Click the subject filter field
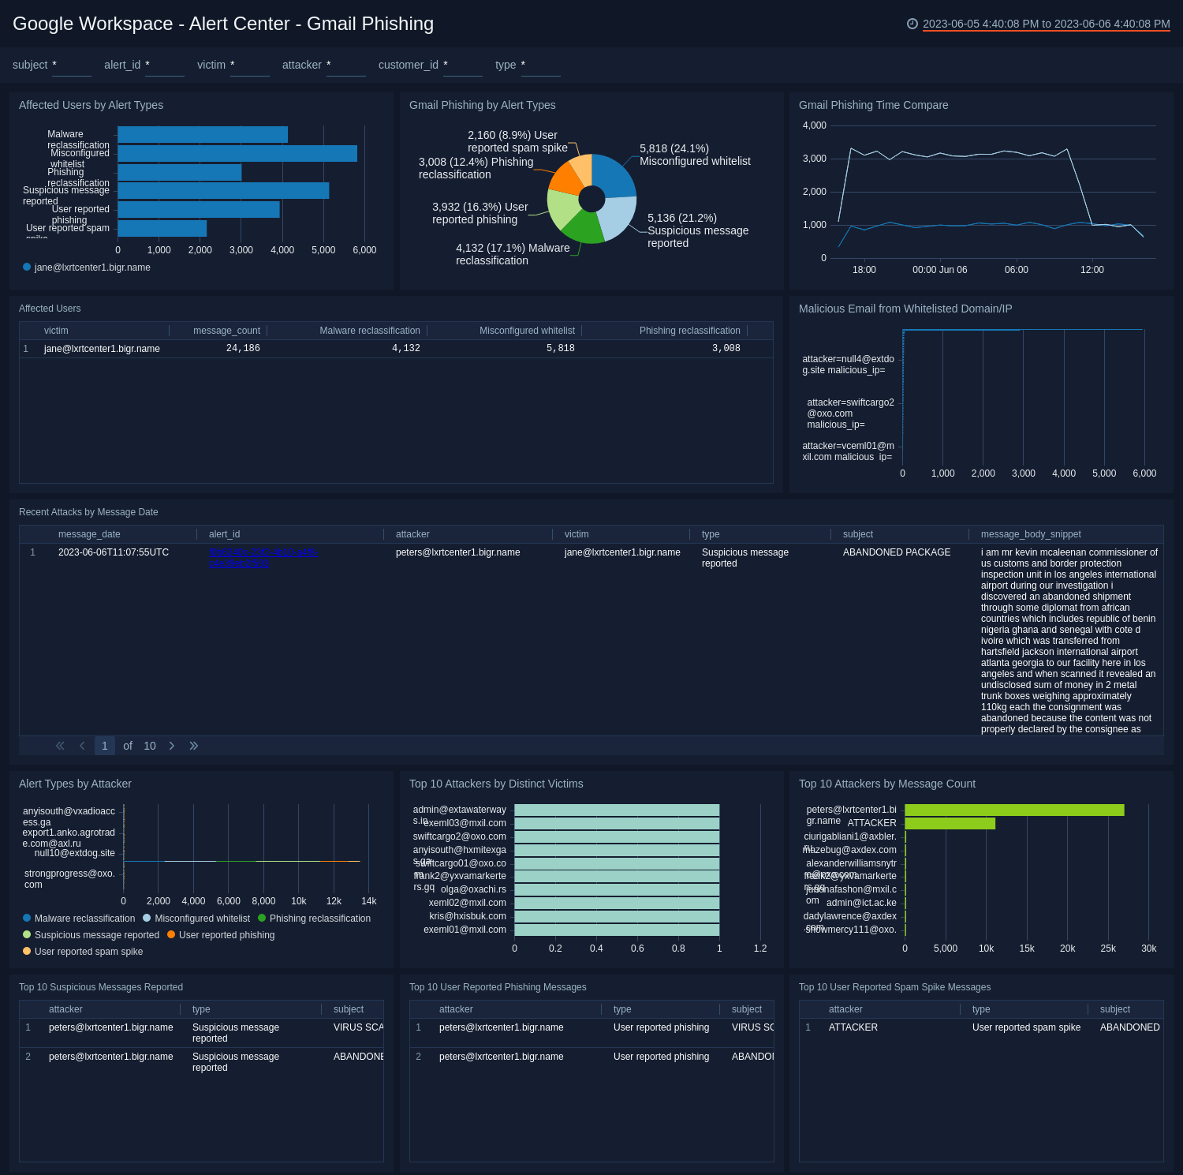 tap(71, 69)
